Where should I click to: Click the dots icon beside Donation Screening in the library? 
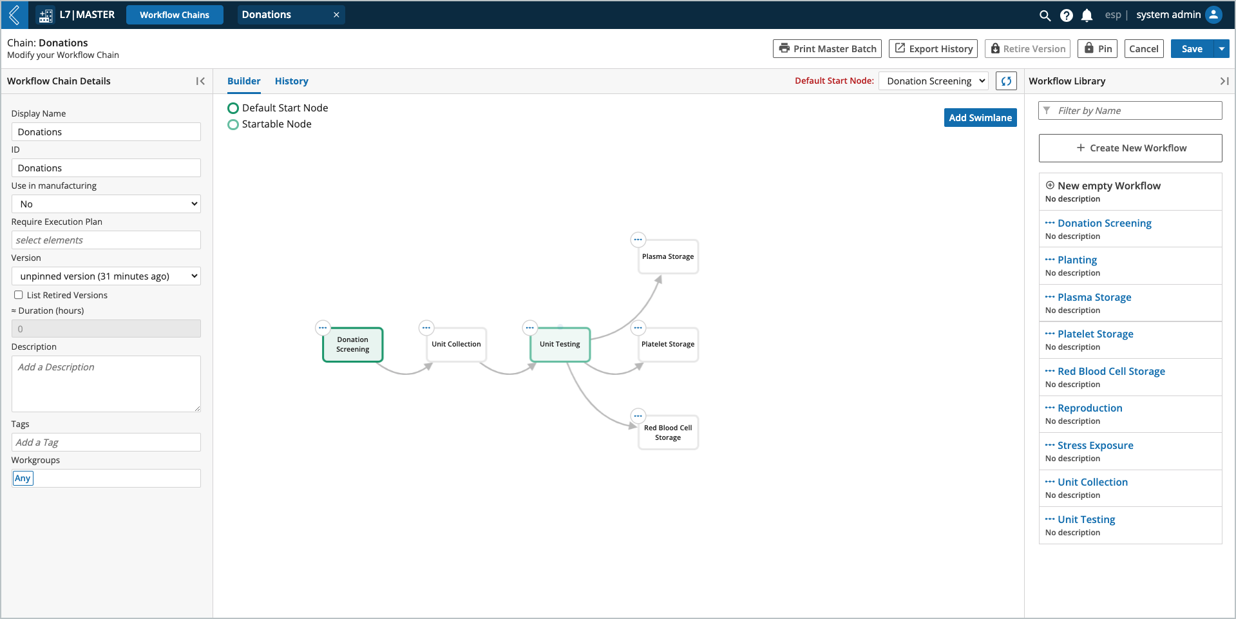[1050, 223]
